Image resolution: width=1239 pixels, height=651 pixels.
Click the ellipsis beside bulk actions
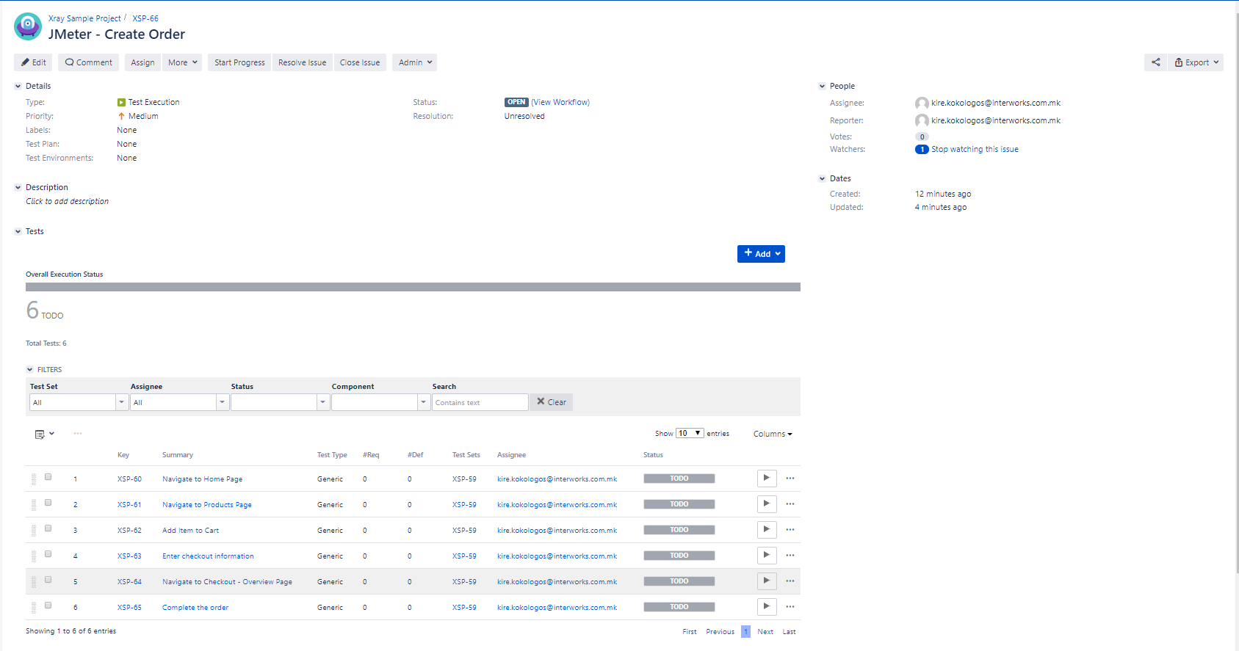(78, 434)
